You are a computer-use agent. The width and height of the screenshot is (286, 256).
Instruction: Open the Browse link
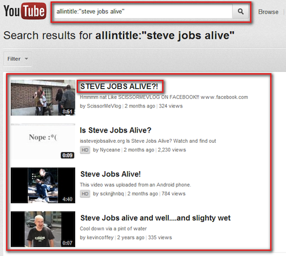(x=268, y=12)
